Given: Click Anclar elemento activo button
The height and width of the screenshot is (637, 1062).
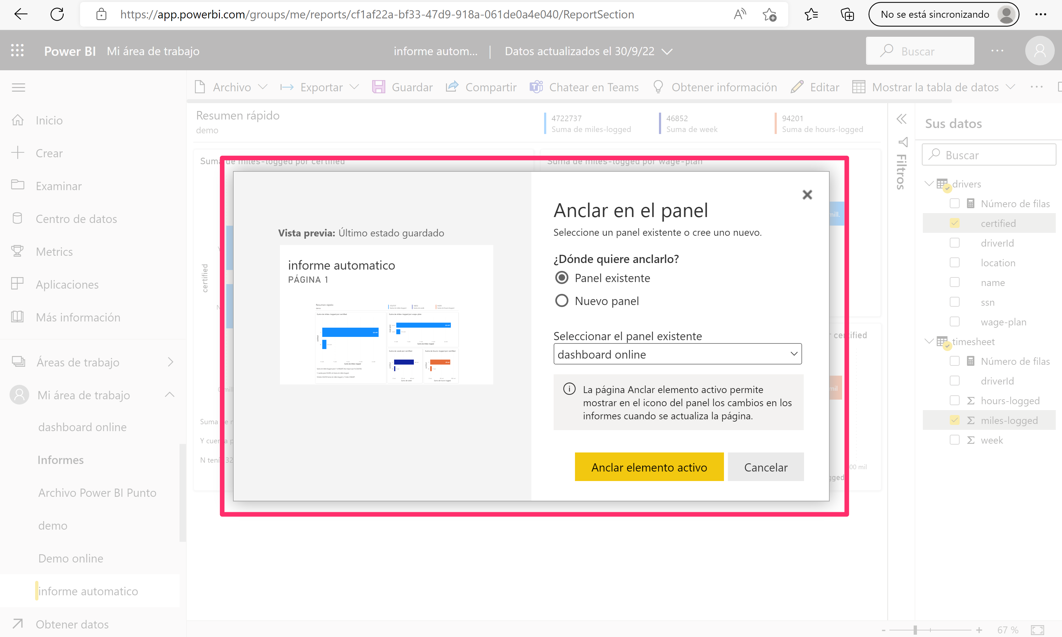Looking at the screenshot, I should (649, 467).
